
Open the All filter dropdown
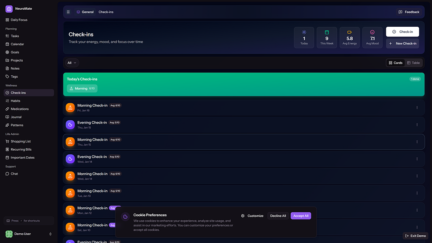point(72,63)
